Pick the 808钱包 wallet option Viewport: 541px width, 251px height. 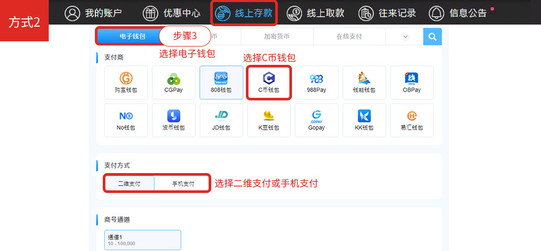click(x=221, y=83)
